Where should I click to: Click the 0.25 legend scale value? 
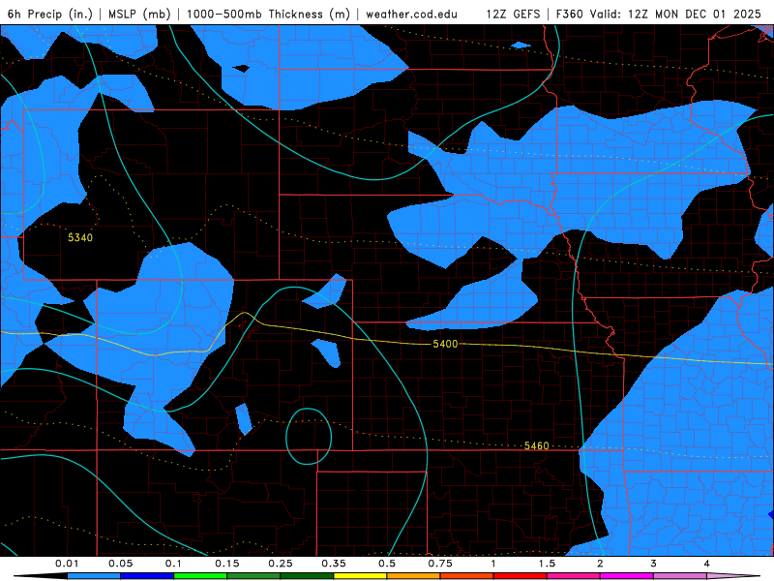(281, 564)
